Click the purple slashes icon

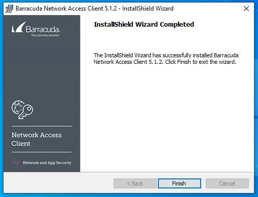(x=16, y=162)
